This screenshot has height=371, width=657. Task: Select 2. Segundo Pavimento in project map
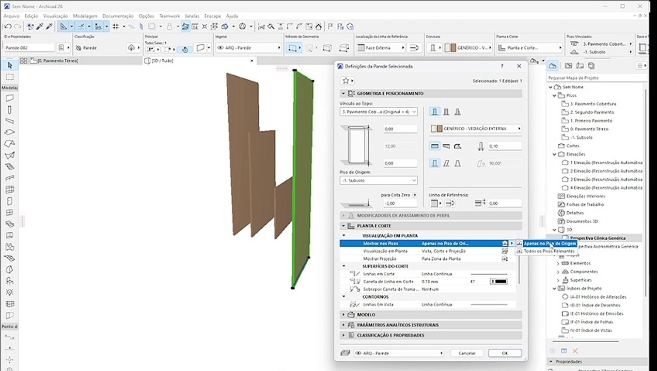(592, 112)
